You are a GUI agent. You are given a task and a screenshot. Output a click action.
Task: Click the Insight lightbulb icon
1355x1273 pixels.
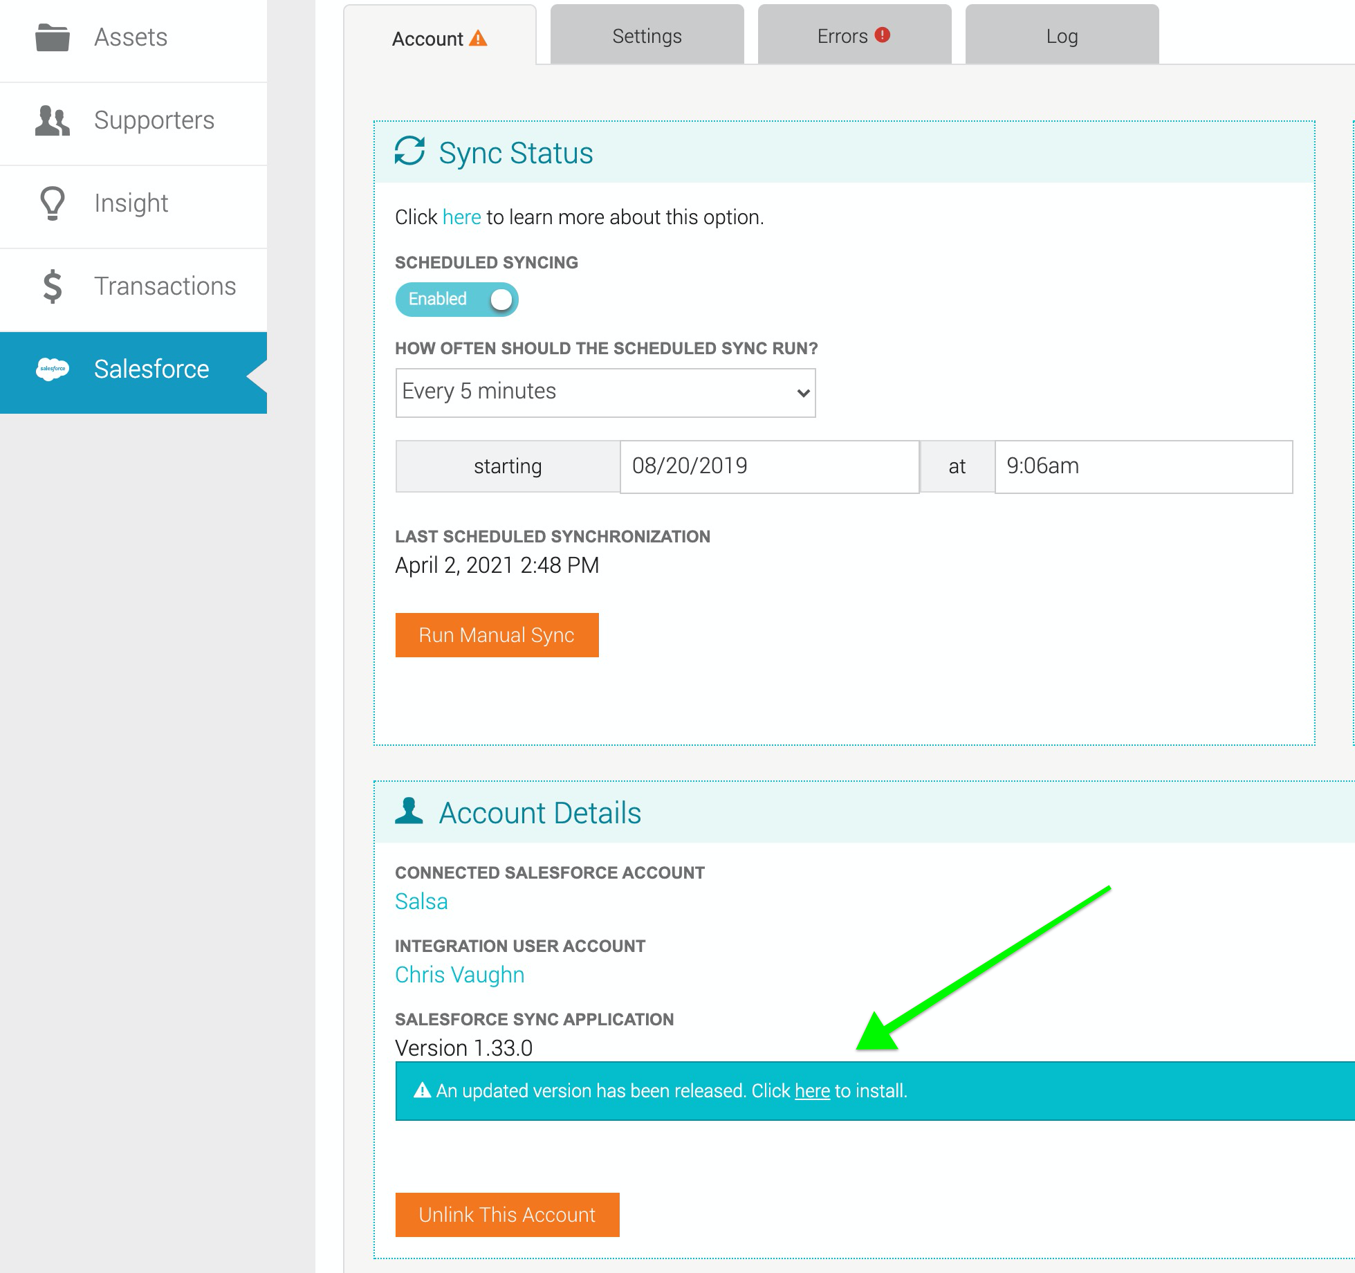[53, 203]
